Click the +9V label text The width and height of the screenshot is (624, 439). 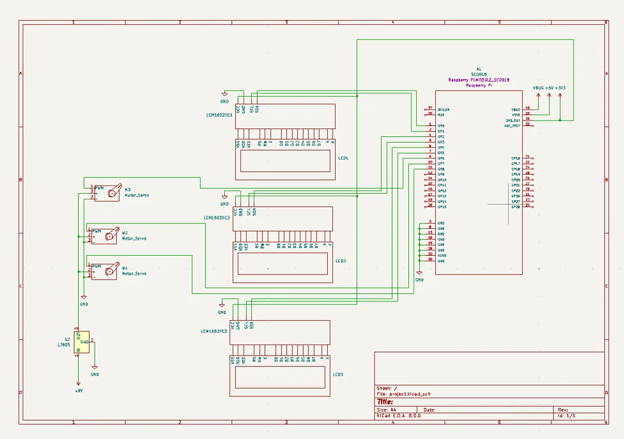[x=79, y=391]
